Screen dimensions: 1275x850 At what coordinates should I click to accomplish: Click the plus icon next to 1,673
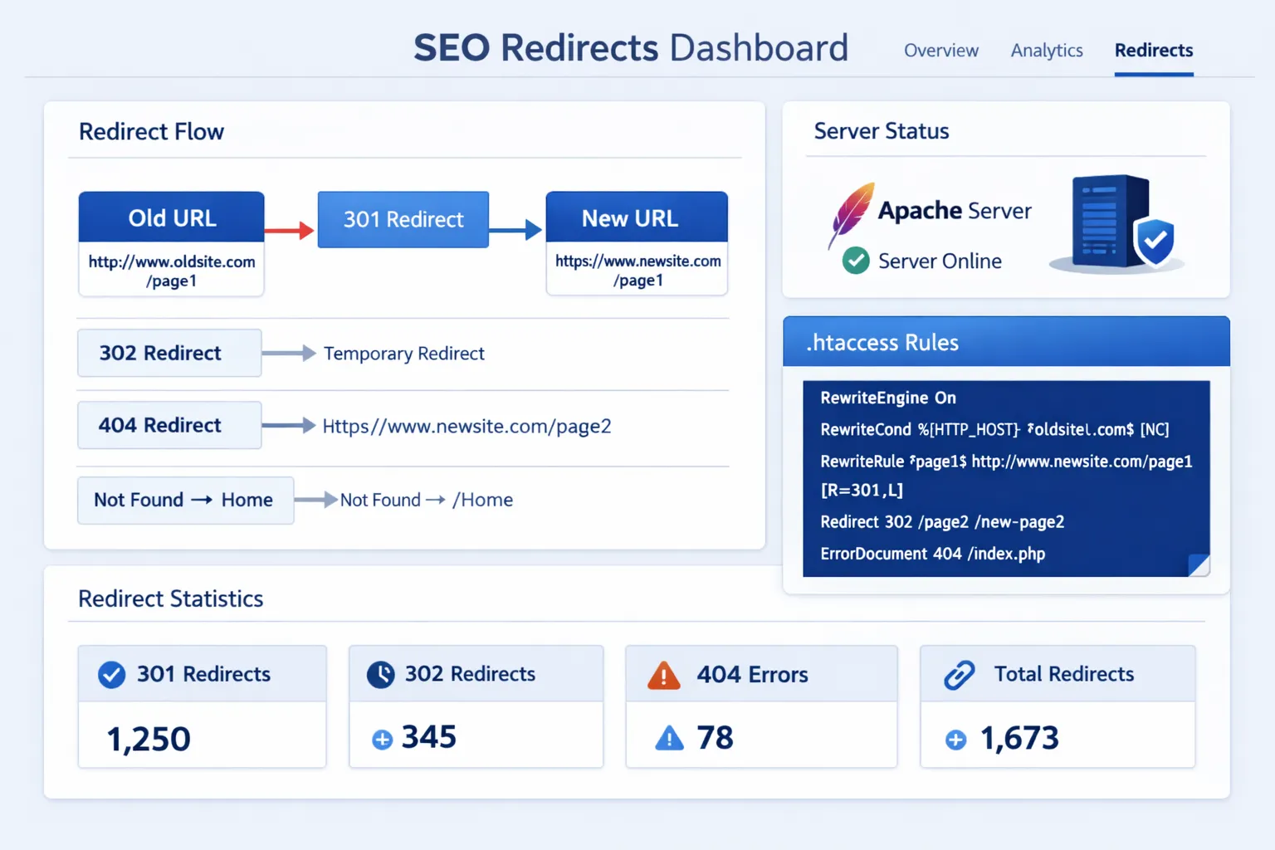(x=956, y=738)
